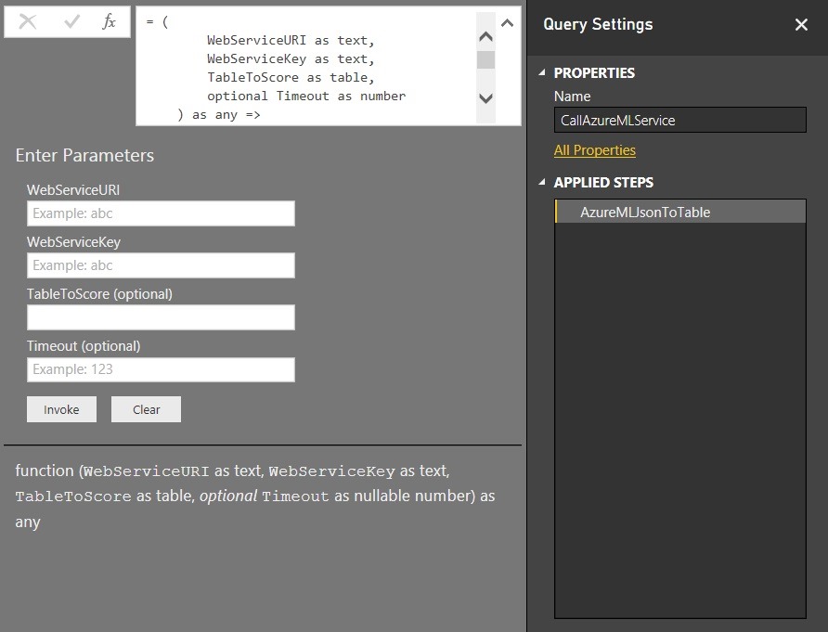Click the query Name field CallAzureMLService
The image size is (828, 632).
[680, 120]
